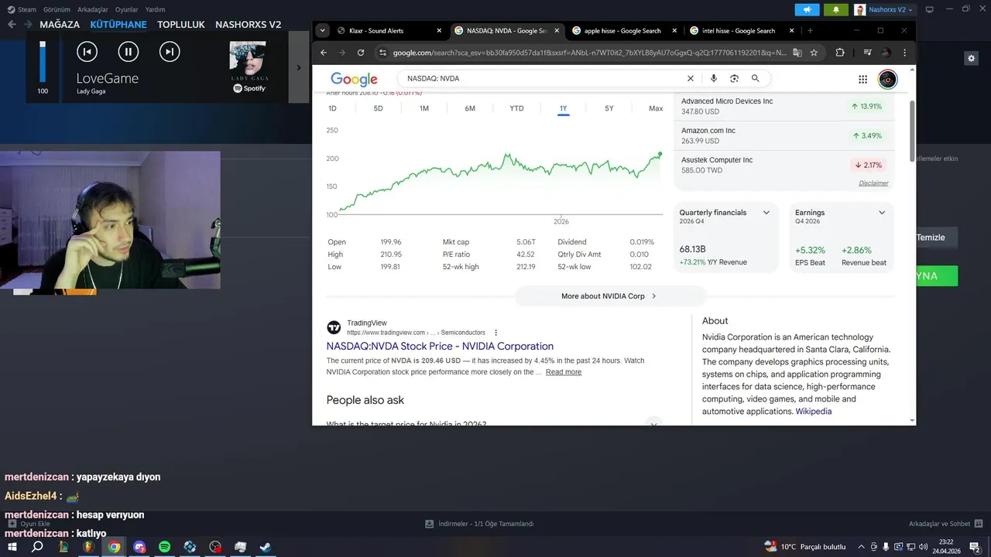Open the MAĞAZA tab in Steam
The image size is (991, 557).
60,25
